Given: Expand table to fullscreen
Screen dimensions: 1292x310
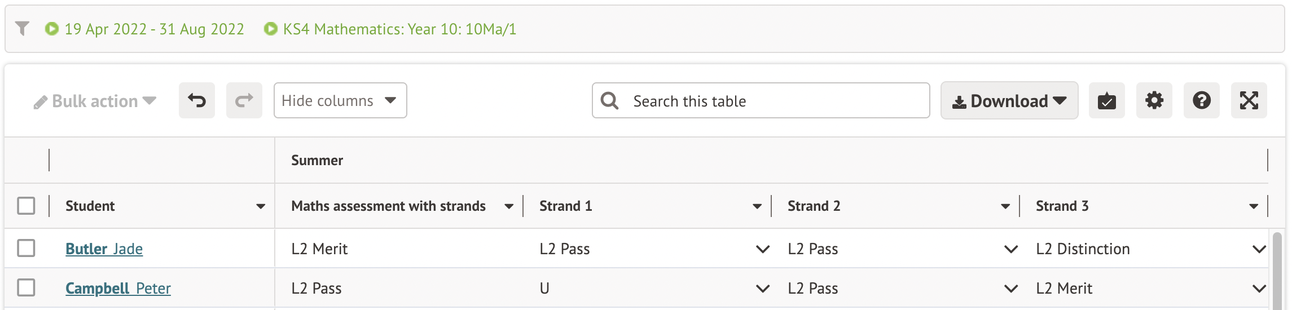Looking at the screenshot, I should [x=1249, y=101].
